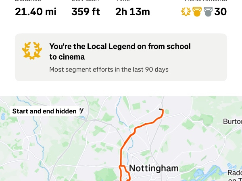Screen dimensions: 242x181
Task: Tap the large Local Legend laurel icon
Action: [32, 51]
